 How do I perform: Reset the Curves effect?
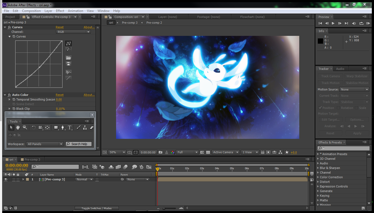[60, 27]
